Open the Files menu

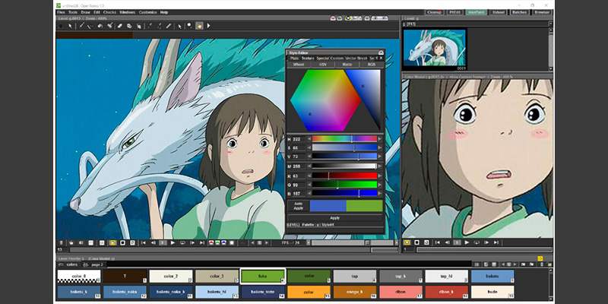click(61, 12)
